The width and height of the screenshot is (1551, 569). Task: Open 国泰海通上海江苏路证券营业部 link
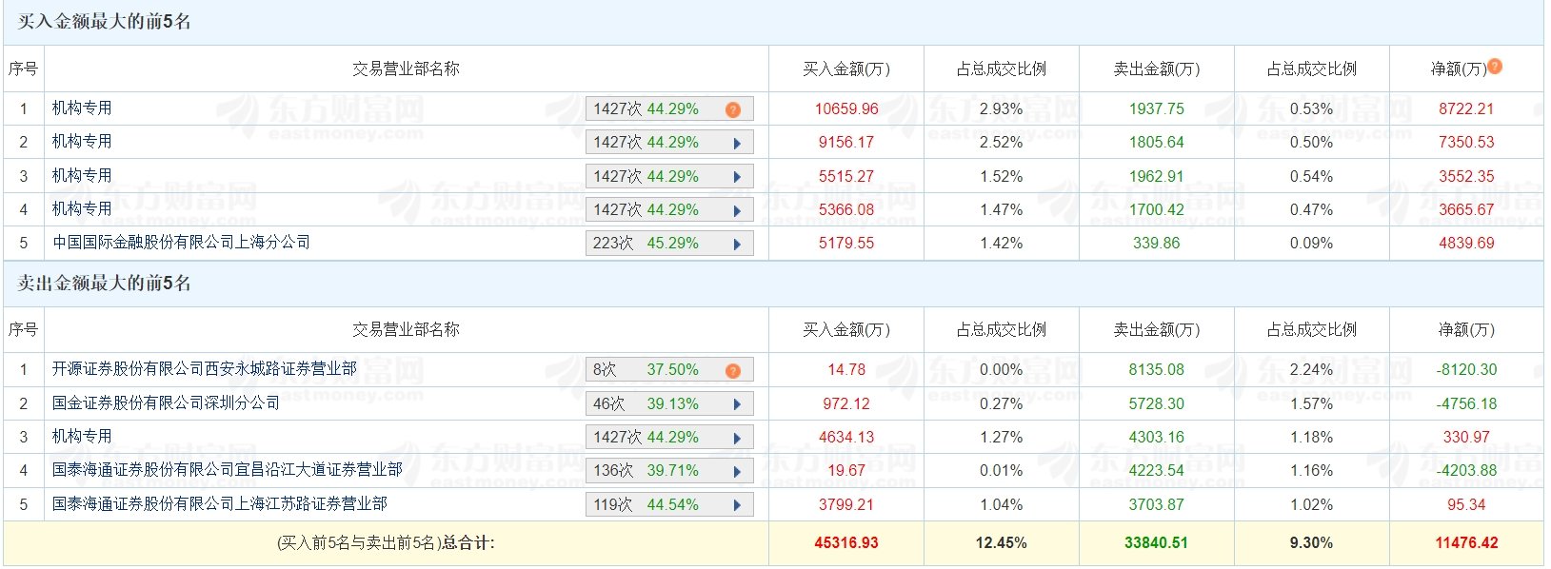[220, 504]
